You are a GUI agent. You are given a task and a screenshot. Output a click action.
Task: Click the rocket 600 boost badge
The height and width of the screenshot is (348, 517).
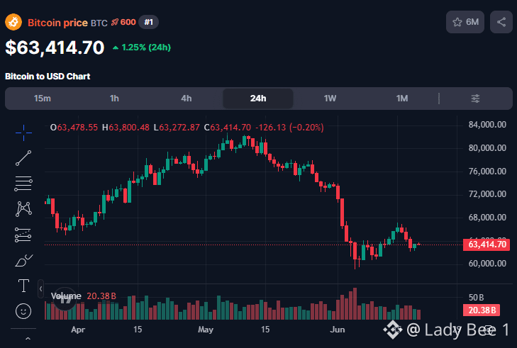[x=123, y=22]
